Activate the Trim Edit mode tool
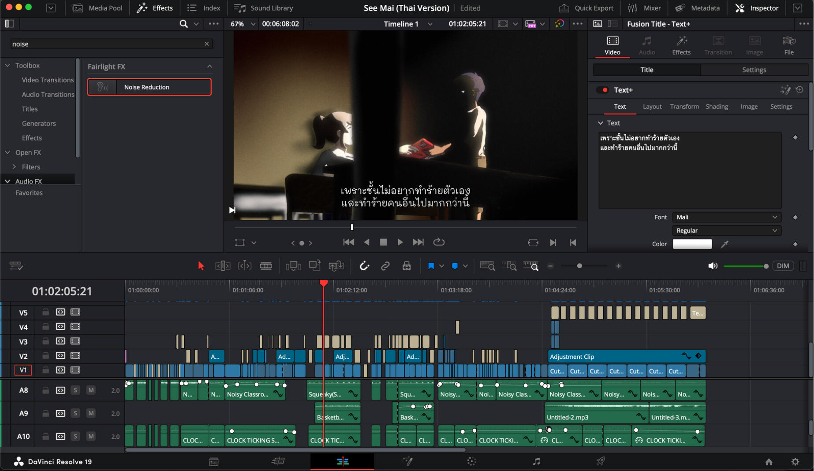Screen dimensions: 814x471 [x=223, y=266]
